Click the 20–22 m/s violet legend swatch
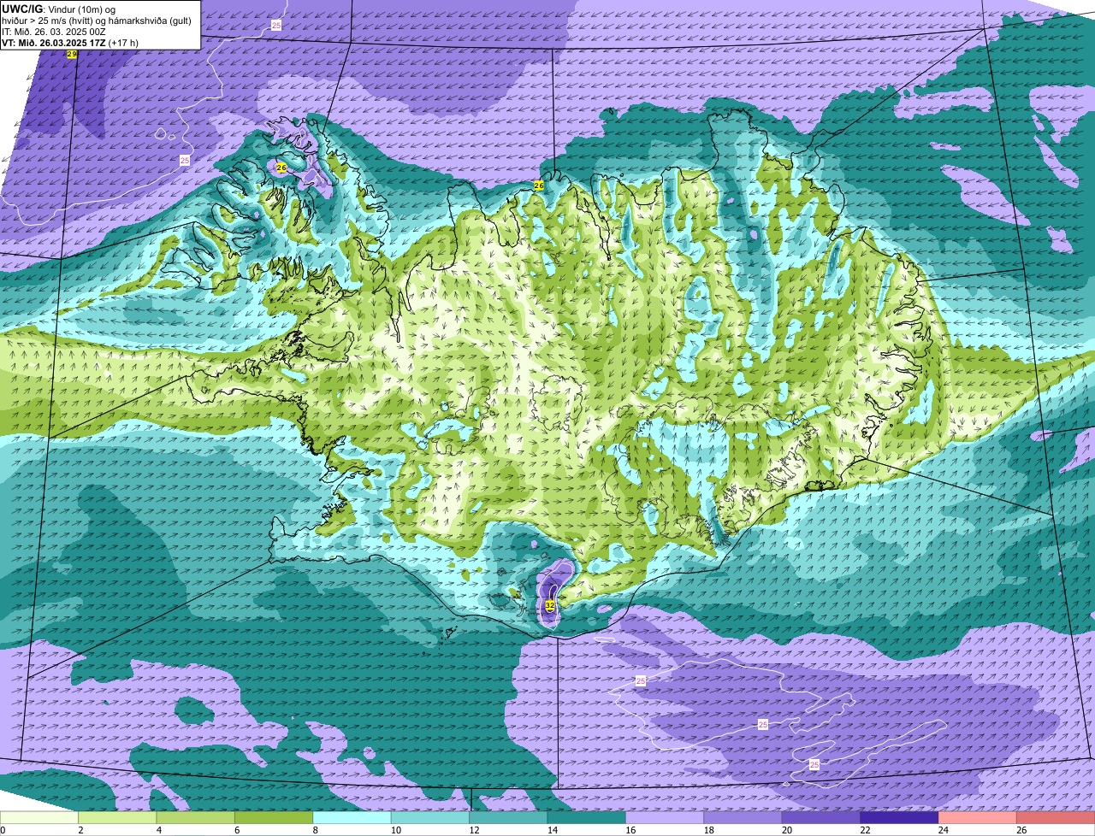This screenshot has height=836, width=1095. 821,817
